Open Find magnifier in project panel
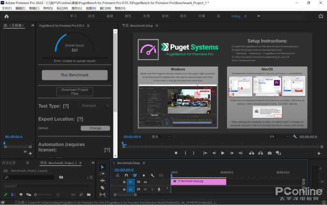 click(x=81, y=195)
